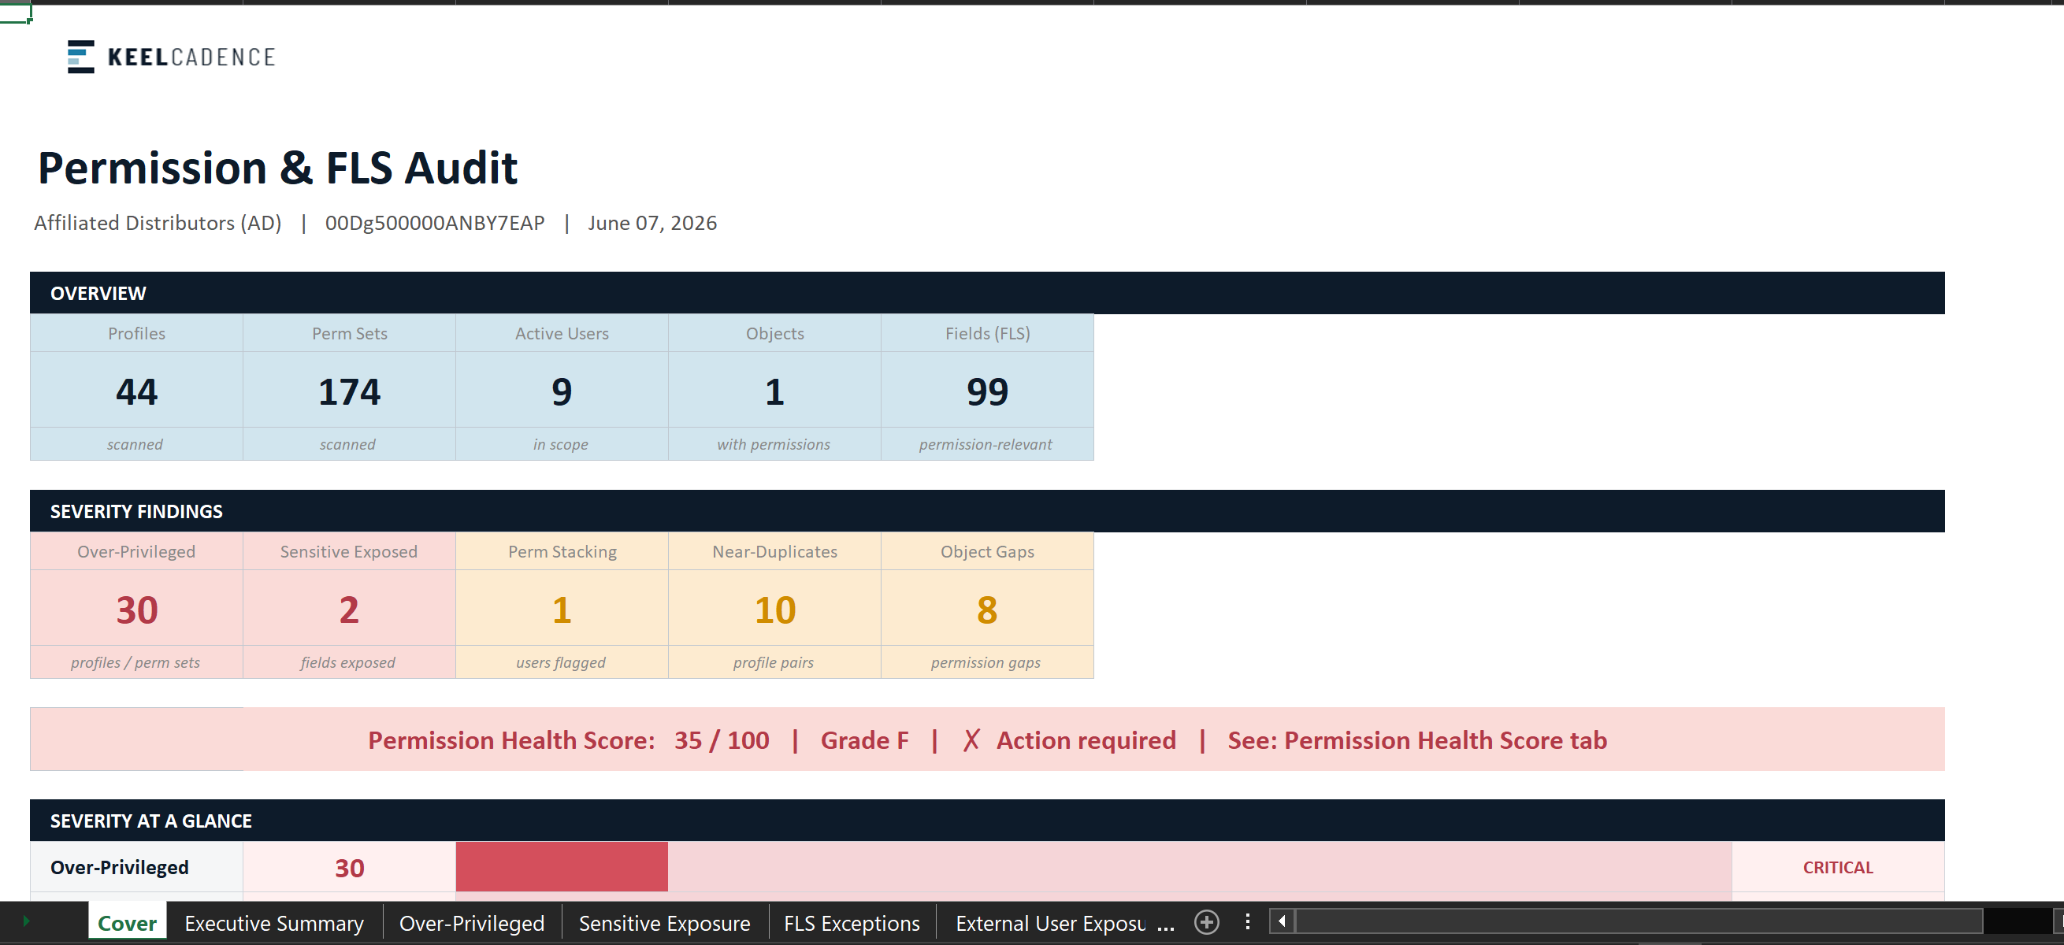Select the Profiles header cell

(136, 333)
